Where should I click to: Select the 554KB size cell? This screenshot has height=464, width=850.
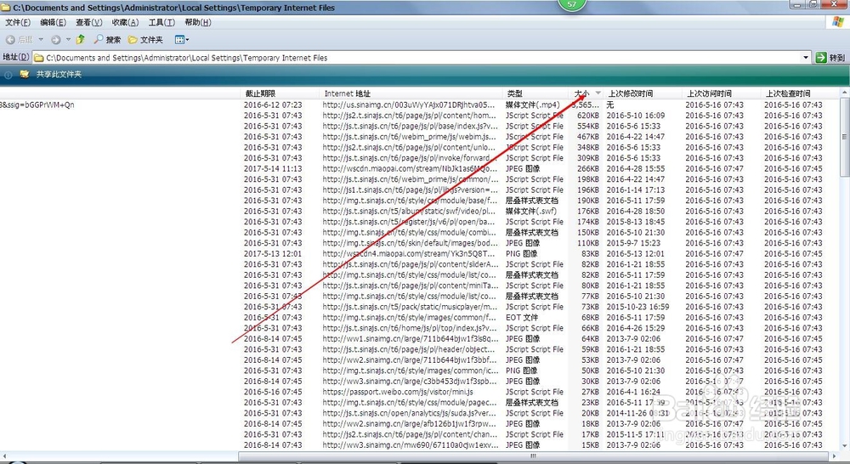(588, 126)
